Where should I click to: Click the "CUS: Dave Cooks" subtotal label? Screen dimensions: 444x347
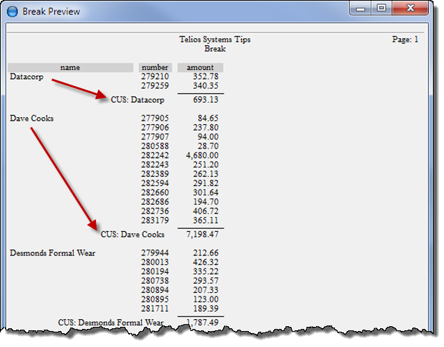tap(133, 235)
